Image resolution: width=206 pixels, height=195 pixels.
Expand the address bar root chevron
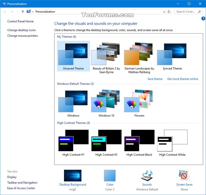tap(33, 12)
